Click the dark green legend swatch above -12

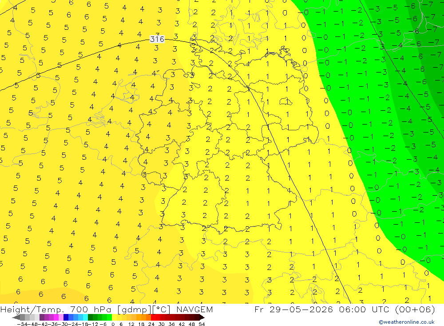click(90, 318)
